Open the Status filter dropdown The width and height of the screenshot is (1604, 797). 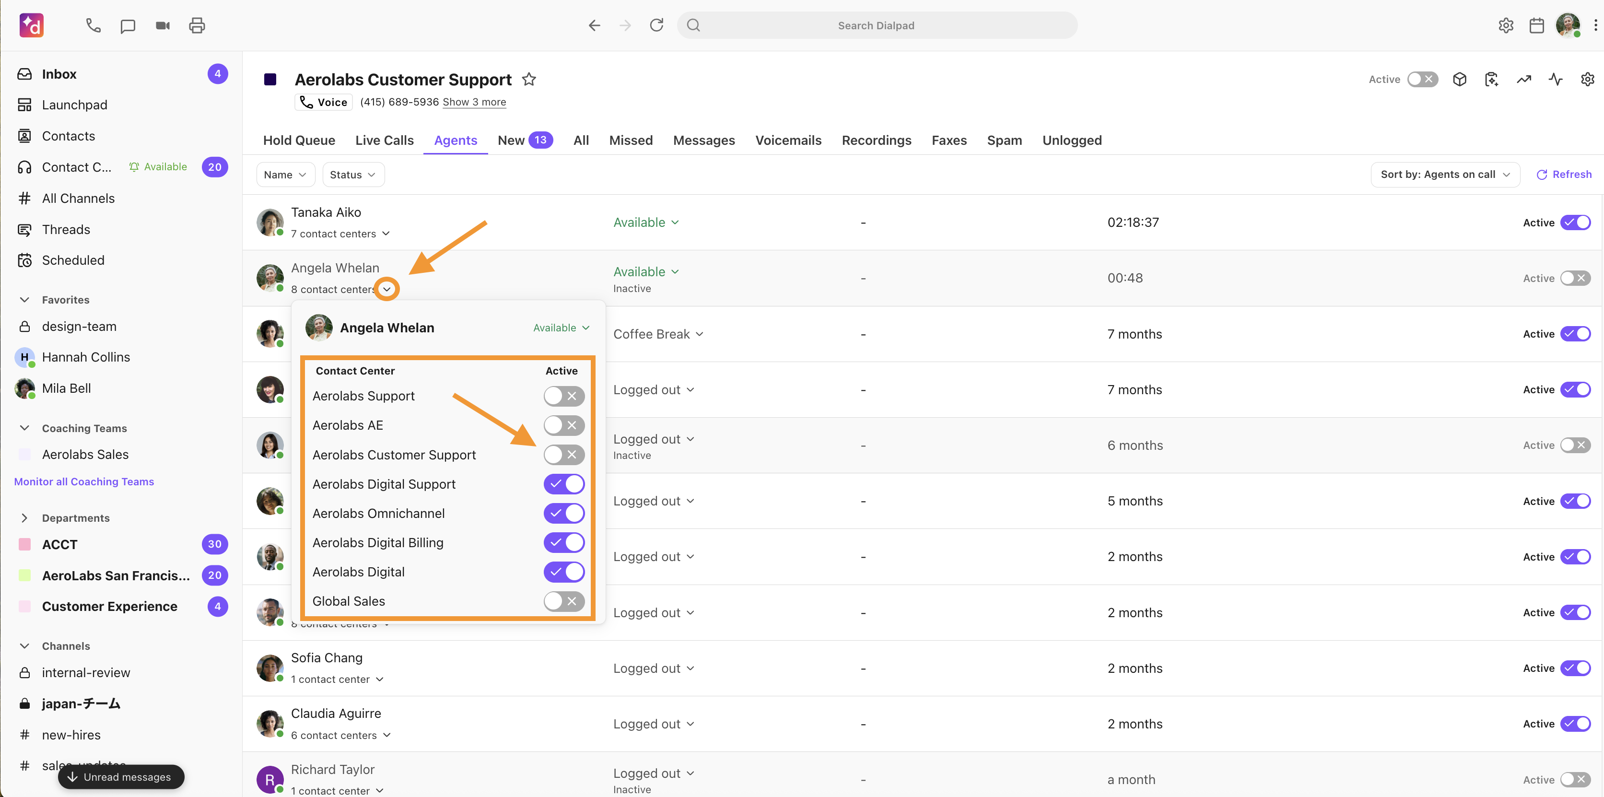(x=353, y=175)
